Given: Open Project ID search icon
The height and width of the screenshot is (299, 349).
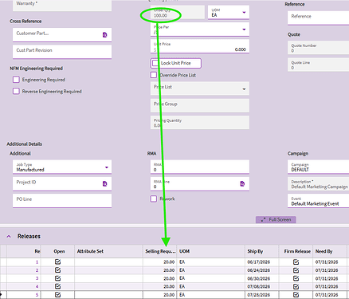Looking at the screenshot, I should [x=104, y=183].
